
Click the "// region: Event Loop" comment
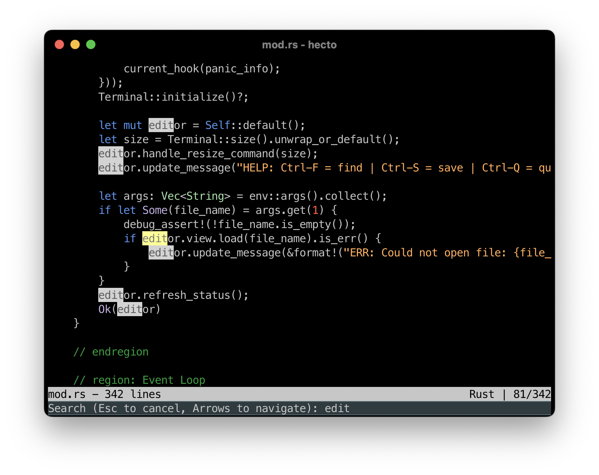click(x=140, y=380)
